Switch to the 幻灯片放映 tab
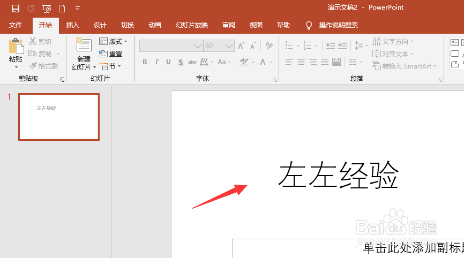464x258 pixels. pos(192,25)
